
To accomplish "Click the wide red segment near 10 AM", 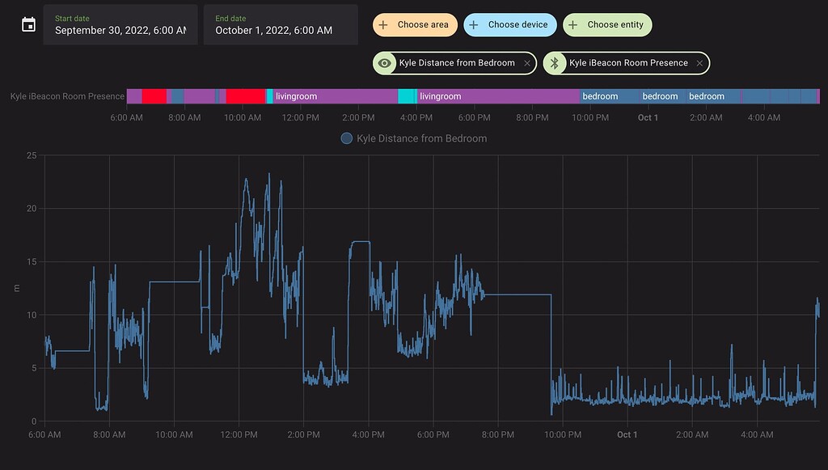I will coord(245,96).
